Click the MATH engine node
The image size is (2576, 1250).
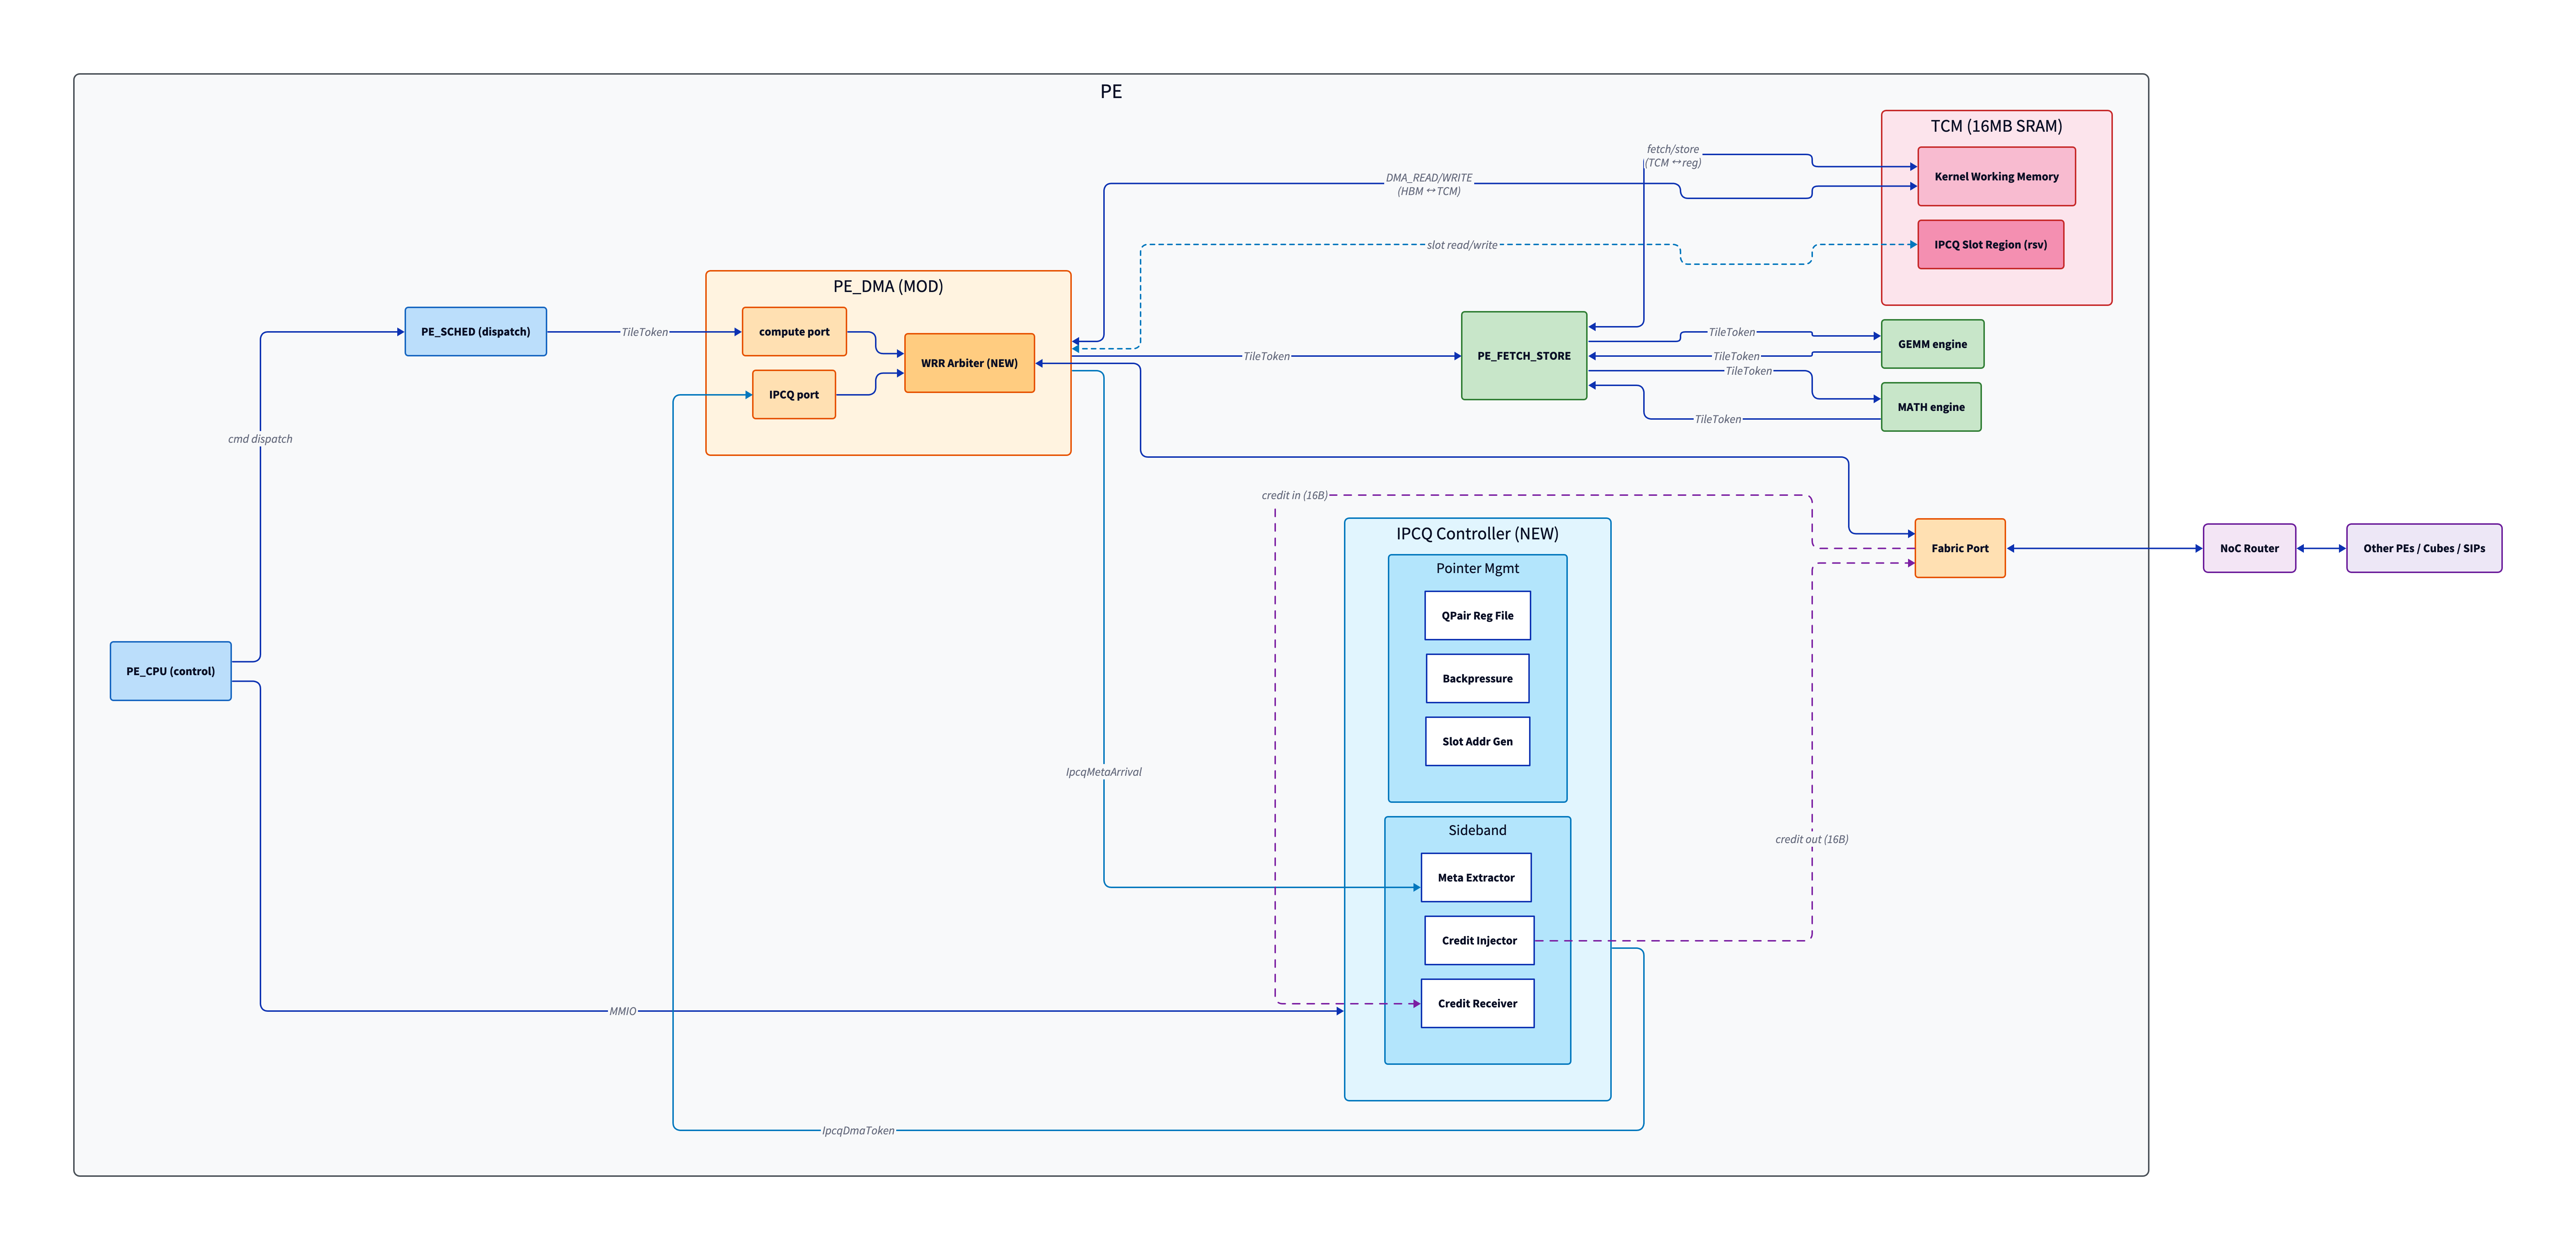click(1931, 407)
